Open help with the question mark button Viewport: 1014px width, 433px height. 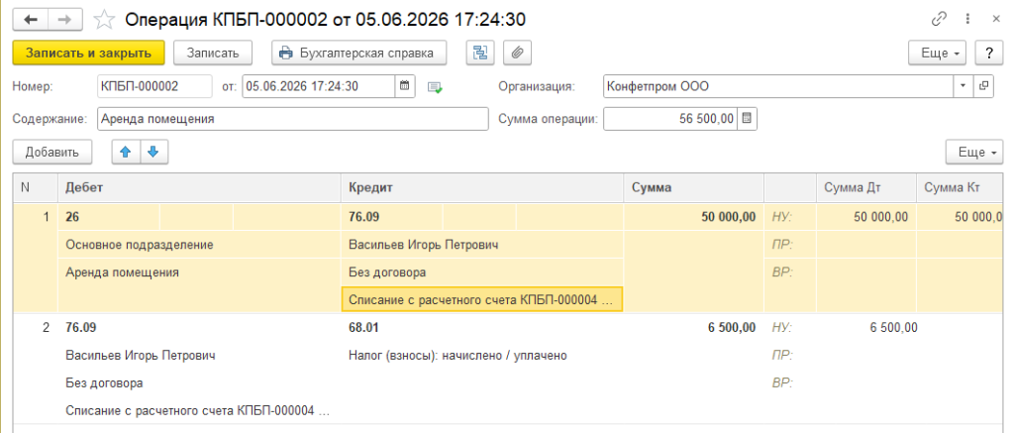click(x=989, y=54)
